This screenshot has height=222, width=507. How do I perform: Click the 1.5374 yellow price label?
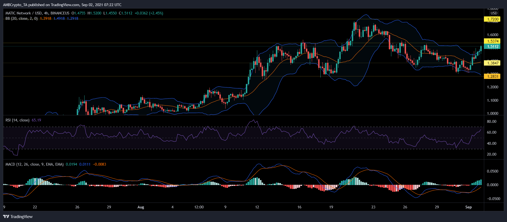492,41
